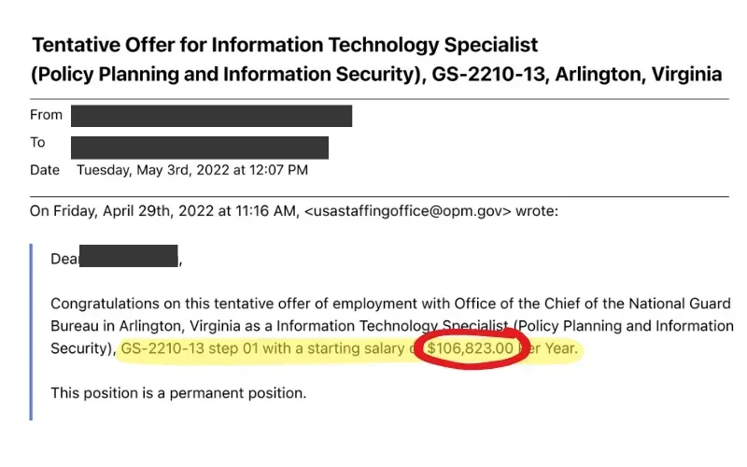Click the Date field label
Image resolution: width=747 pixels, height=467 pixels.
[x=45, y=170]
